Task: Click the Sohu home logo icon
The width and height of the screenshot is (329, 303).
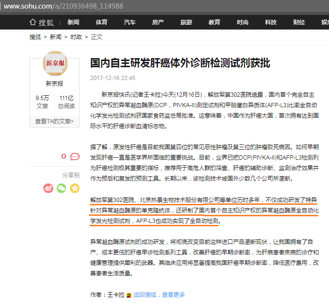Action: click(x=41, y=22)
